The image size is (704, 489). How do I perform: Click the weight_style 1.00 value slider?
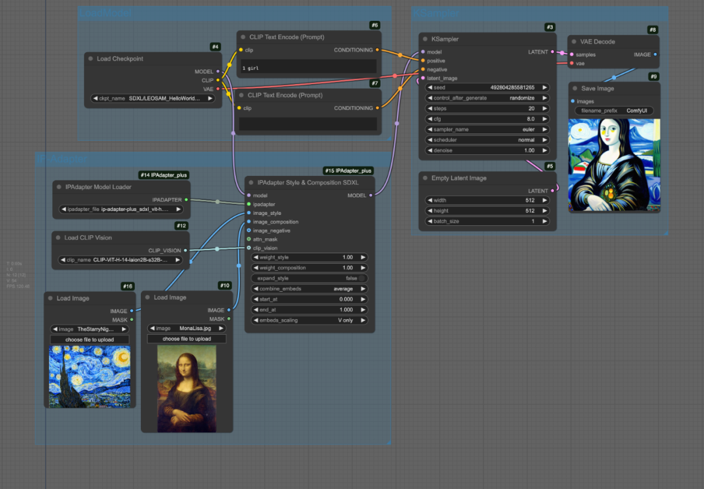pos(310,257)
